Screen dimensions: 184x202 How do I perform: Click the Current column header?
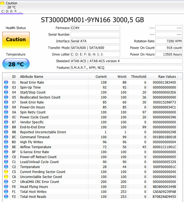point(98,77)
